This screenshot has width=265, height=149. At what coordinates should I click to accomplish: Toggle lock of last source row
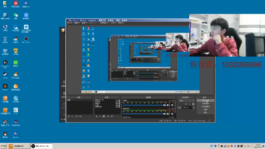pyautogui.click(x=119, y=107)
